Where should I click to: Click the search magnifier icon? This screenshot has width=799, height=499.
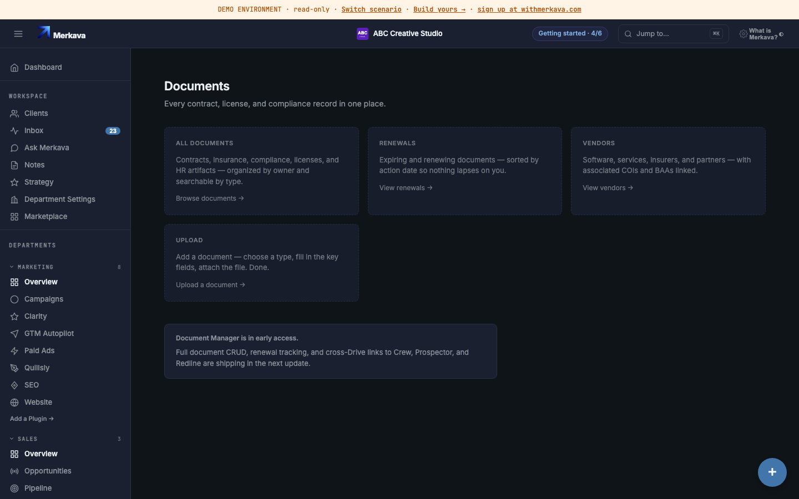tap(628, 34)
